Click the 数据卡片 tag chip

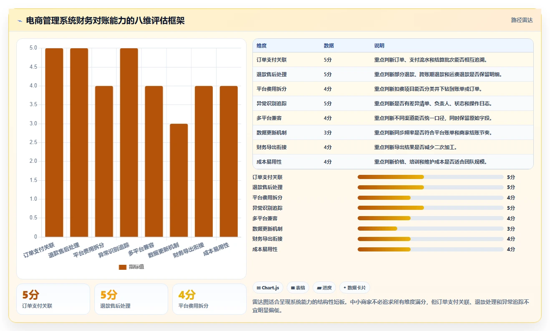point(355,288)
